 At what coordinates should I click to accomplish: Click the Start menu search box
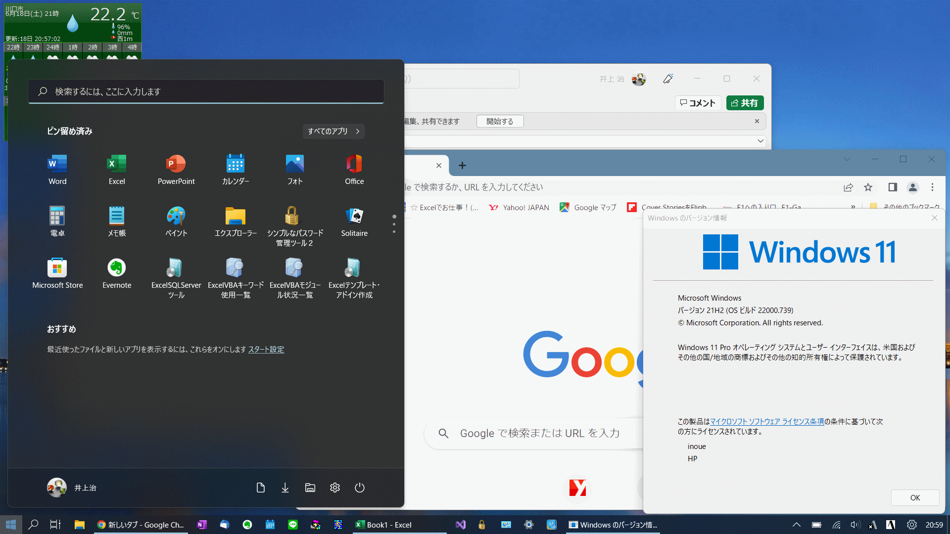(x=206, y=91)
